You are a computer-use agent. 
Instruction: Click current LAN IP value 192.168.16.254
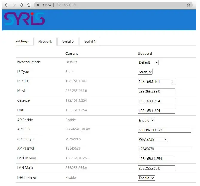pos(77,158)
